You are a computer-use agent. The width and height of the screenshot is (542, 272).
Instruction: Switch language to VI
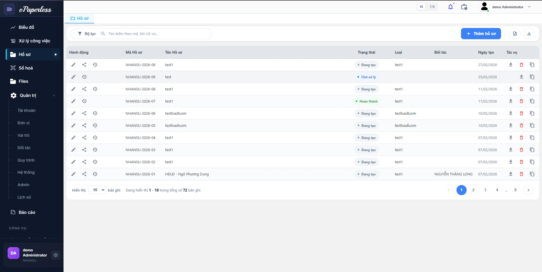pos(421,7)
